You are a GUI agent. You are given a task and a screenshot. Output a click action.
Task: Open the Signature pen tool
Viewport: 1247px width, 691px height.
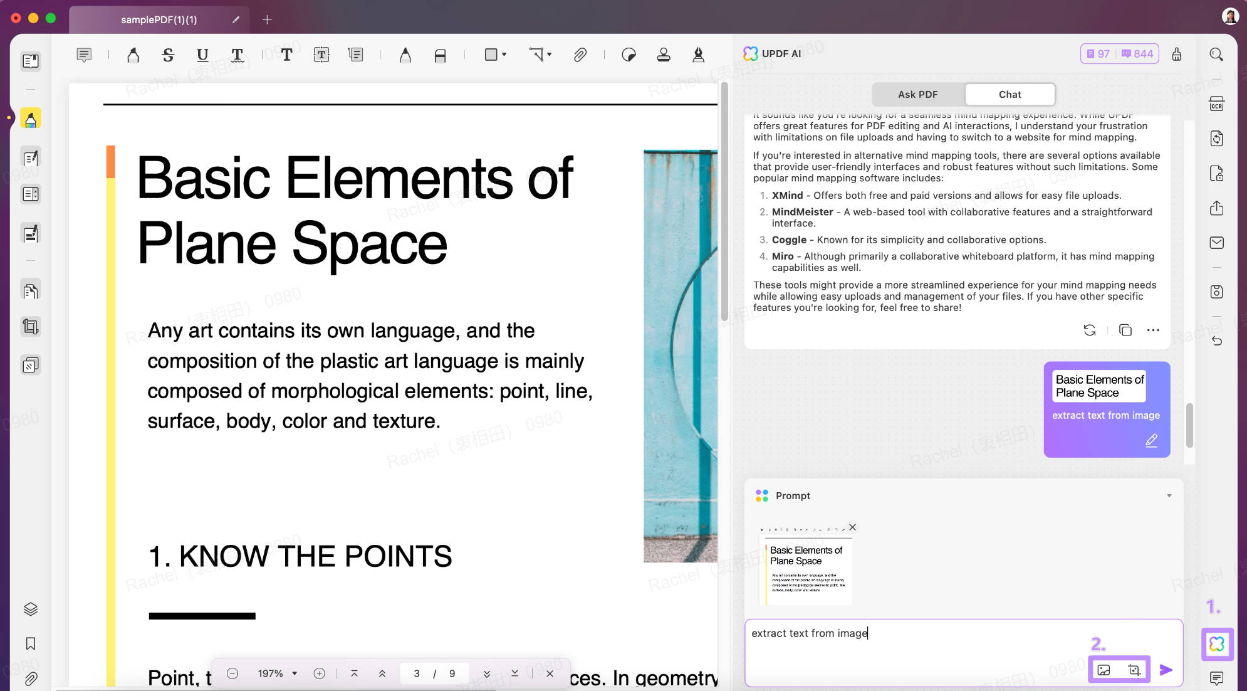point(698,55)
